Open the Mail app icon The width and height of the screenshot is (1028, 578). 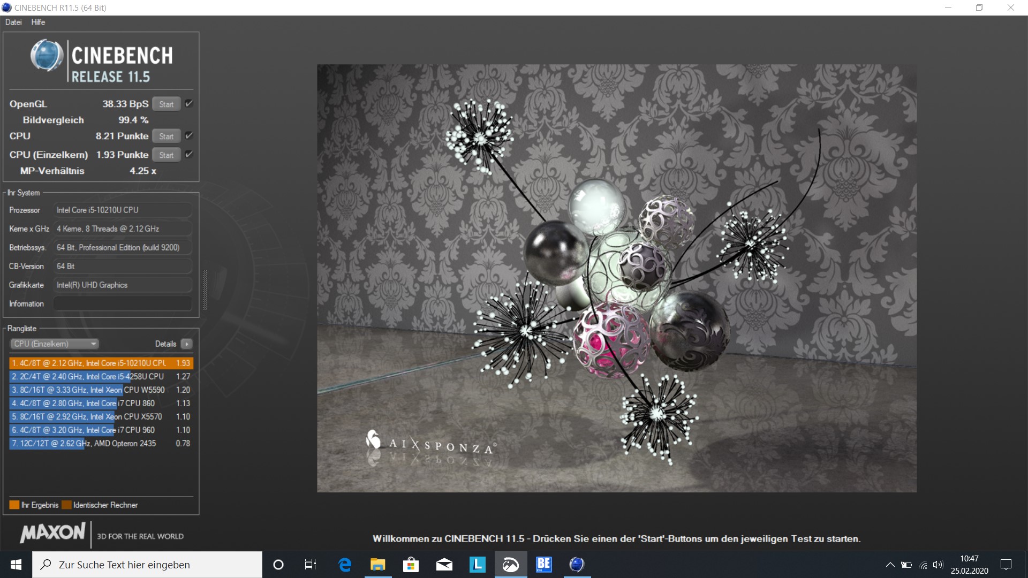[444, 565]
